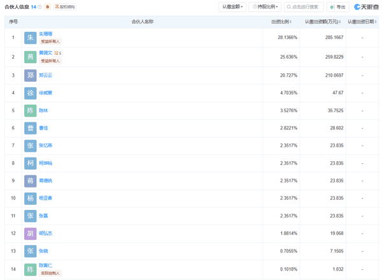The height and width of the screenshot is (280, 382).
Task: Click the 郑 avatar in row 3
Action: (x=30, y=75)
